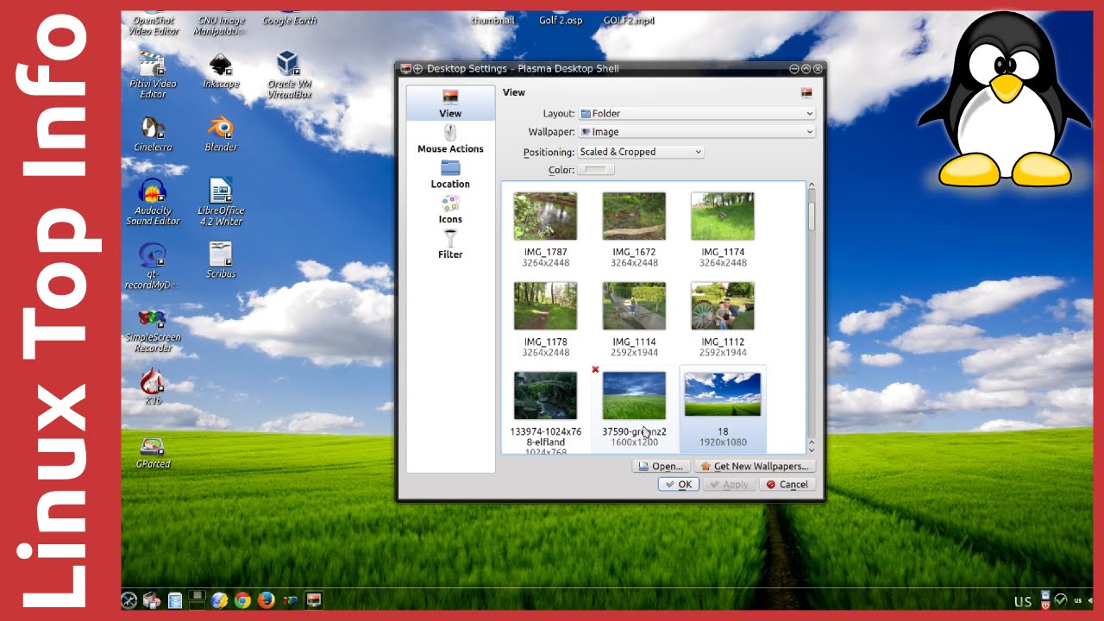
Task: Open the OpenShot Video Editor desktop icon
Action: coord(154,24)
